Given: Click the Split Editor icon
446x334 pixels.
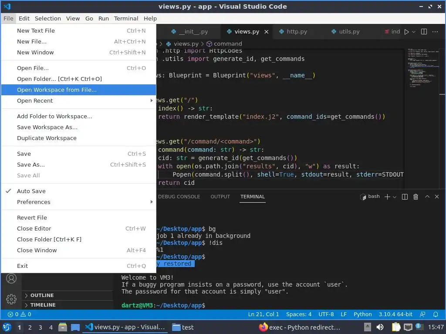Looking at the screenshot, I should [424, 31].
